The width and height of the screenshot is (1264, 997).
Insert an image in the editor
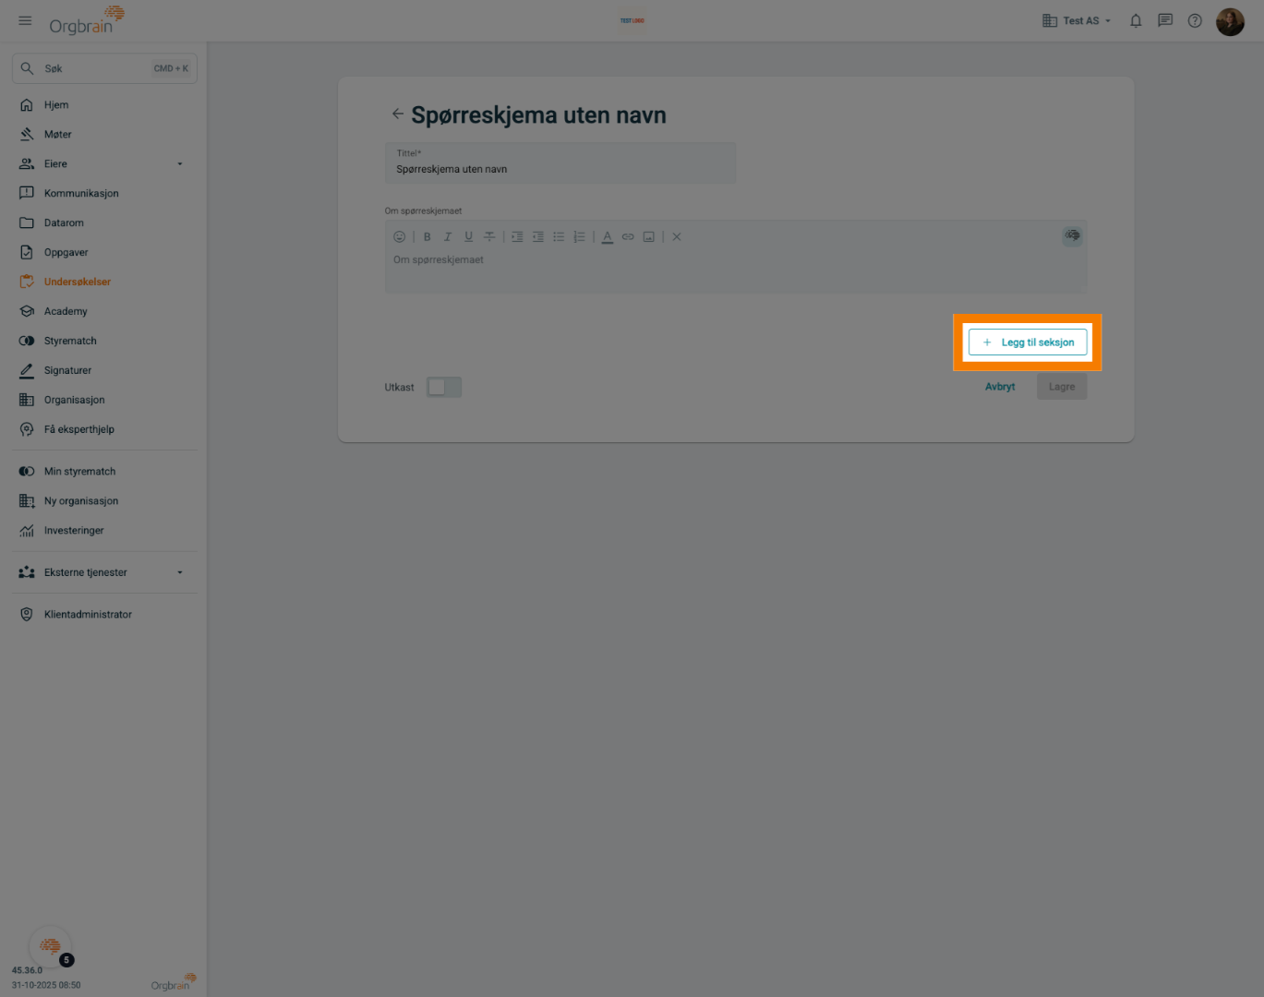point(649,237)
